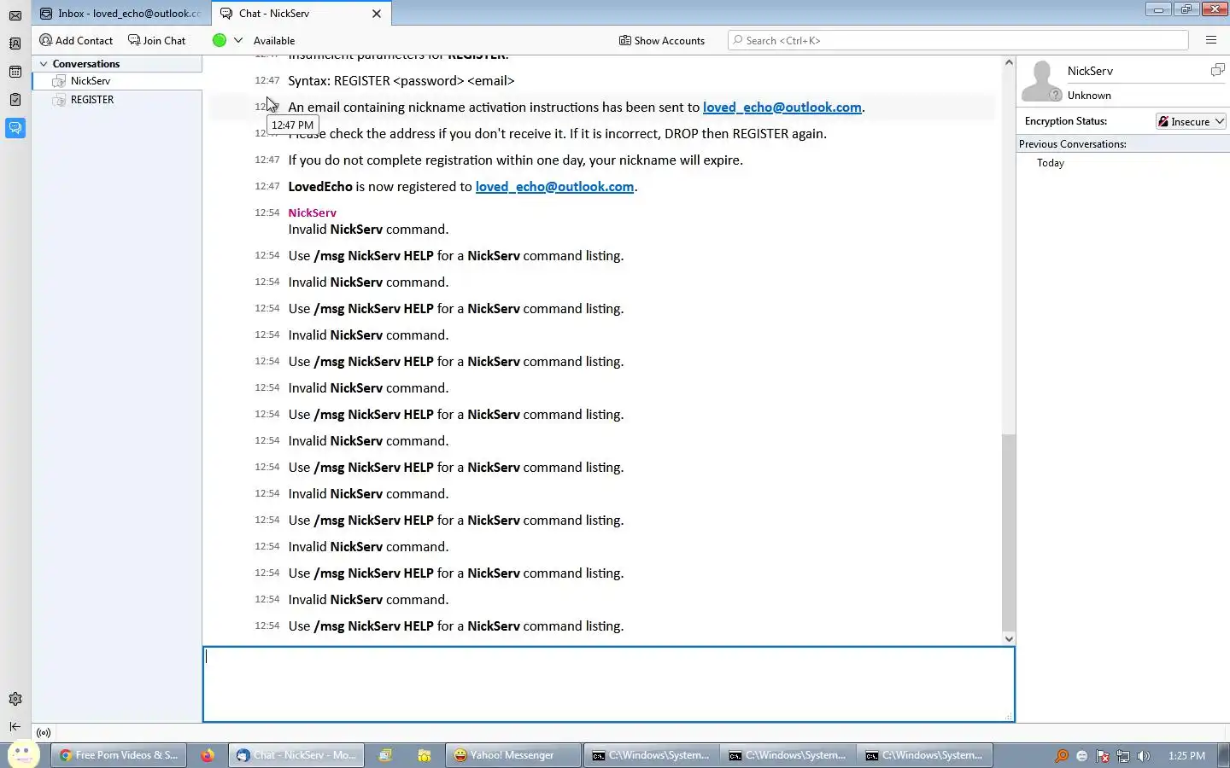Click the conversation popout icon beside NickServ

pyautogui.click(x=1217, y=70)
